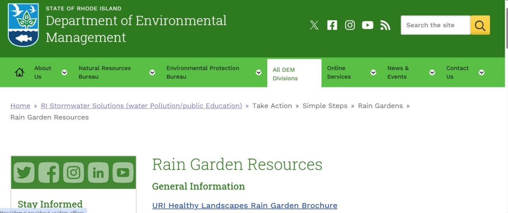
Task: Open the Contact Us menu item
Action: pyautogui.click(x=457, y=72)
